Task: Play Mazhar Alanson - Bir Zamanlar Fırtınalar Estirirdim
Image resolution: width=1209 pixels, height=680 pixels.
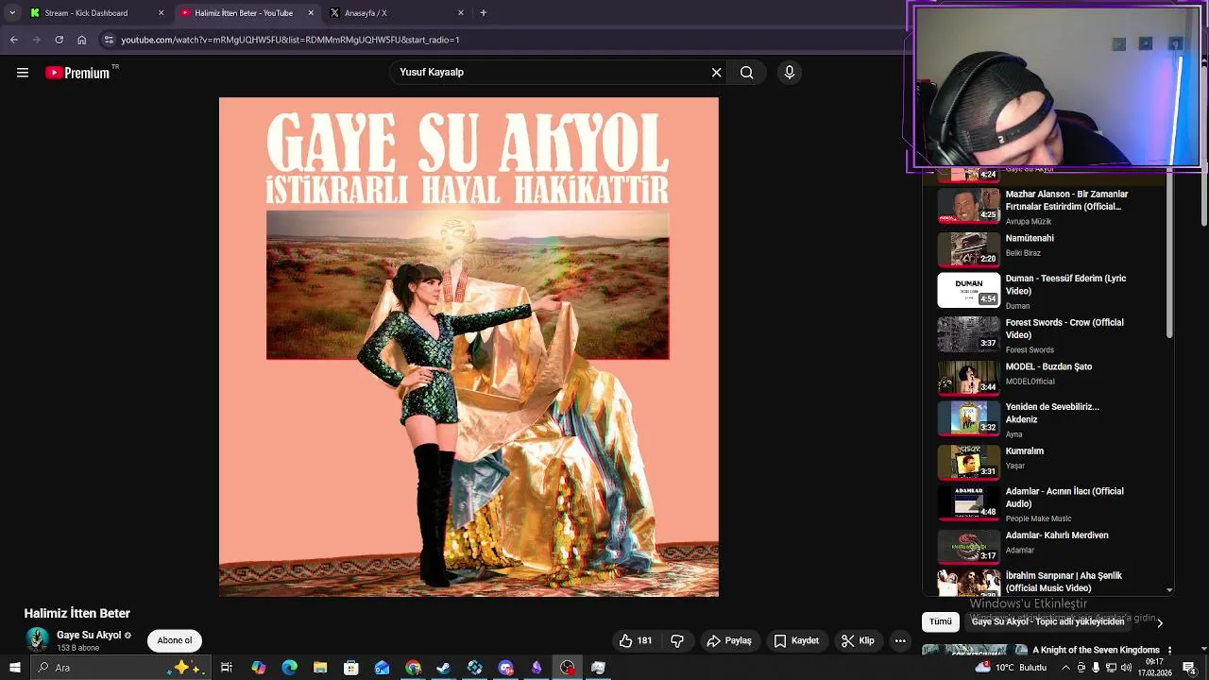Action: (x=1048, y=206)
